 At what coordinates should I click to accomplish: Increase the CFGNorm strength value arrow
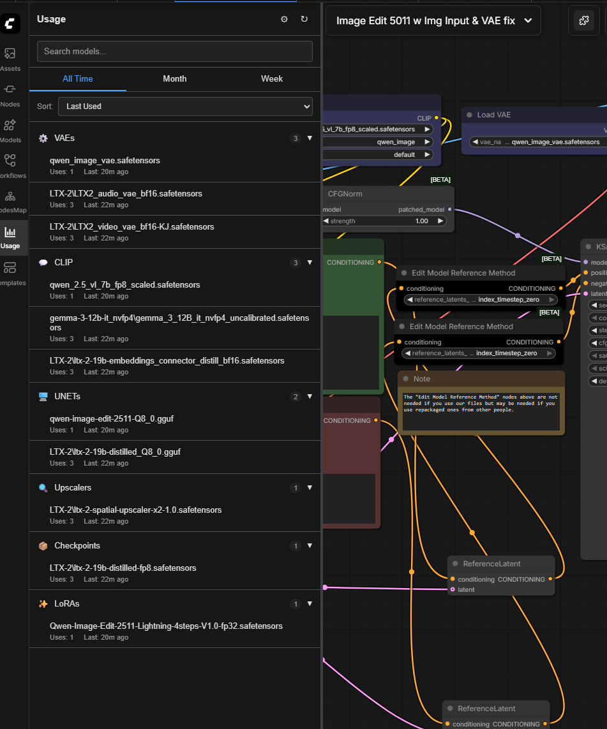click(440, 221)
